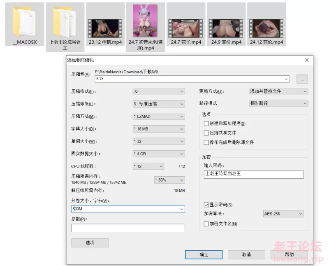Open the CPU 线程数 12 dropdown

pyautogui.click(x=148, y=166)
